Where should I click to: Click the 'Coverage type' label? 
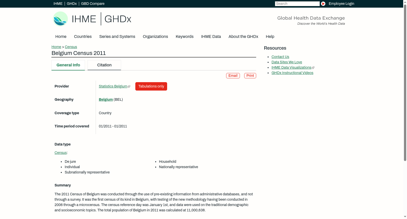(x=67, y=113)
